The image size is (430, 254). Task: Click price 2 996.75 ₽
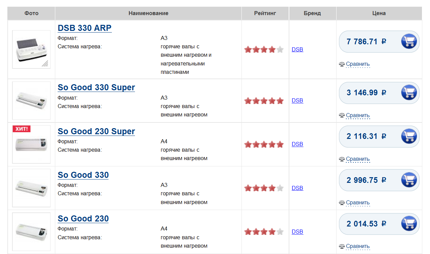point(366,180)
